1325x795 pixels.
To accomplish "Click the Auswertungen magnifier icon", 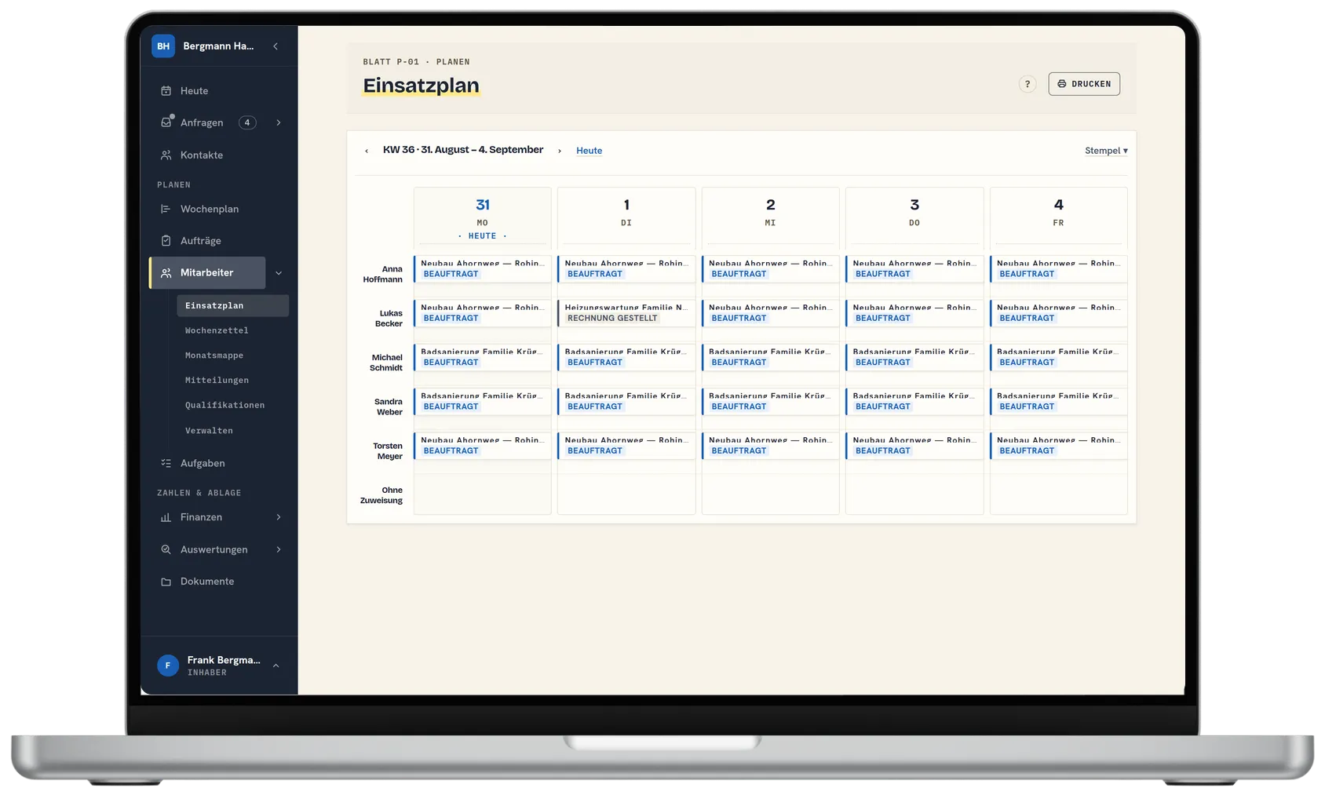I will (166, 549).
